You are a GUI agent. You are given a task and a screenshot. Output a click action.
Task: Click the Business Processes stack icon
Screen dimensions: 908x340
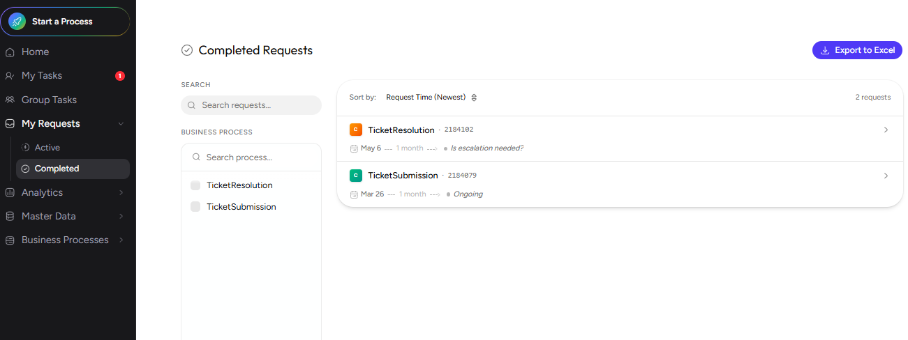pyautogui.click(x=10, y=240)
